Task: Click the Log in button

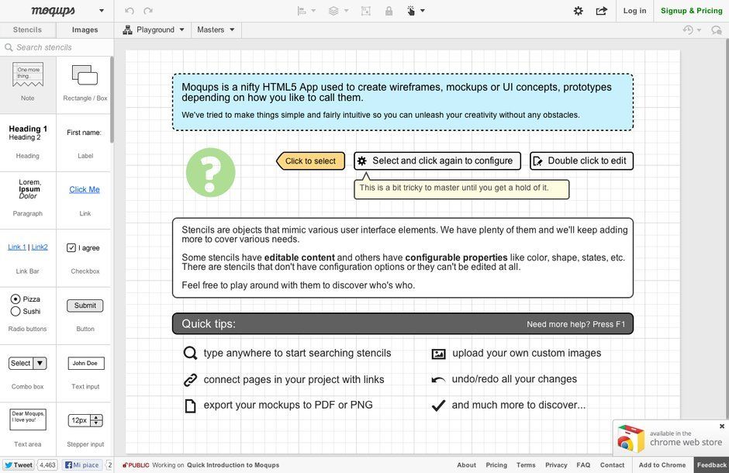Action: click(634, 11)
